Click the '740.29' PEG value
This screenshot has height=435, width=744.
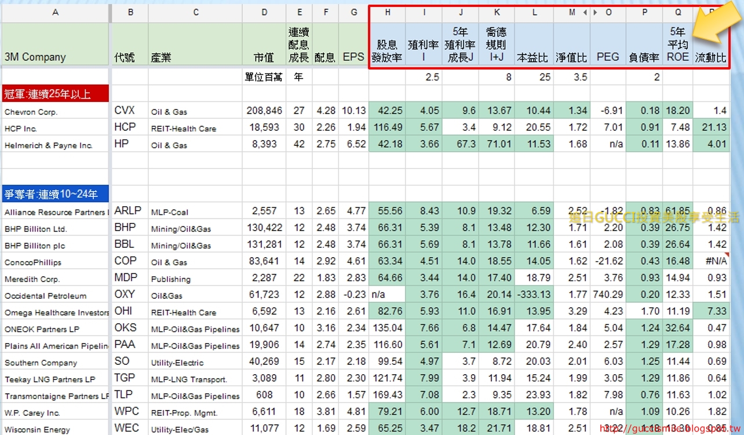click(x=608, y=294)
